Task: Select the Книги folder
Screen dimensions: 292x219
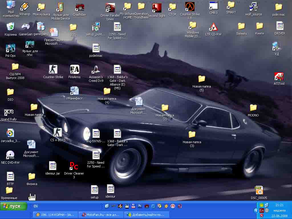Action: point(259,26)
